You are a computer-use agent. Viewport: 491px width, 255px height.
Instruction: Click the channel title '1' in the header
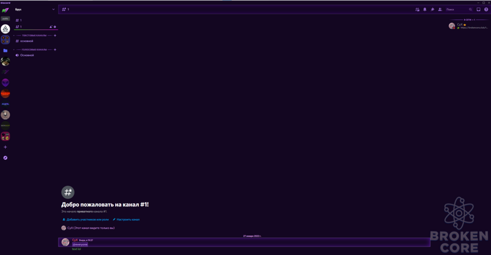68,10
